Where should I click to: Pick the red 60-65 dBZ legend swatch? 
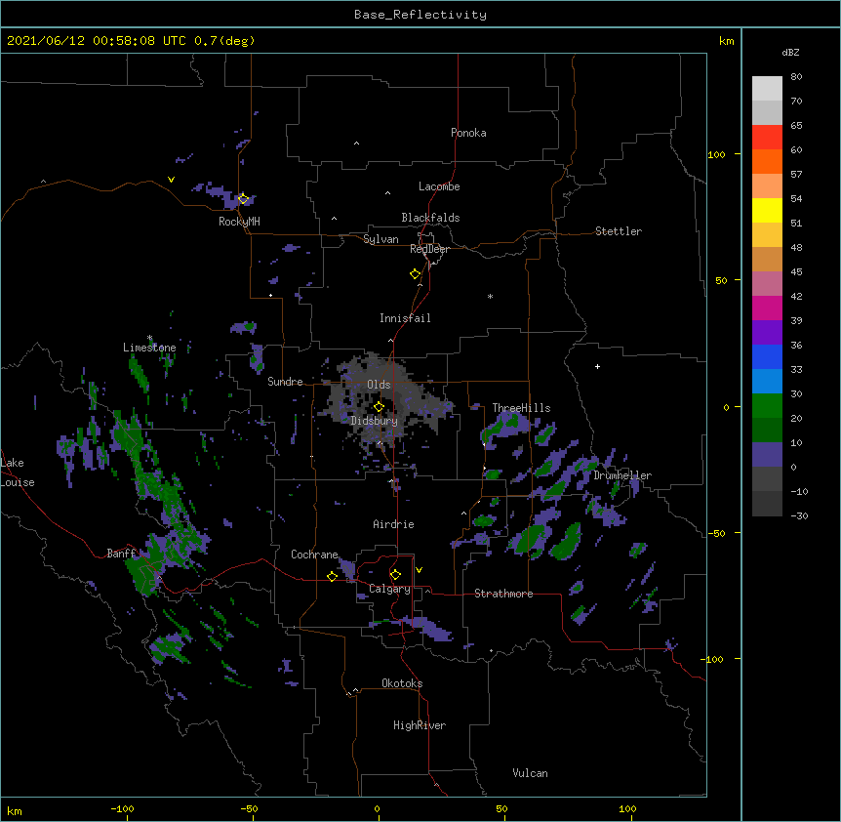click(x=767, y=137)
